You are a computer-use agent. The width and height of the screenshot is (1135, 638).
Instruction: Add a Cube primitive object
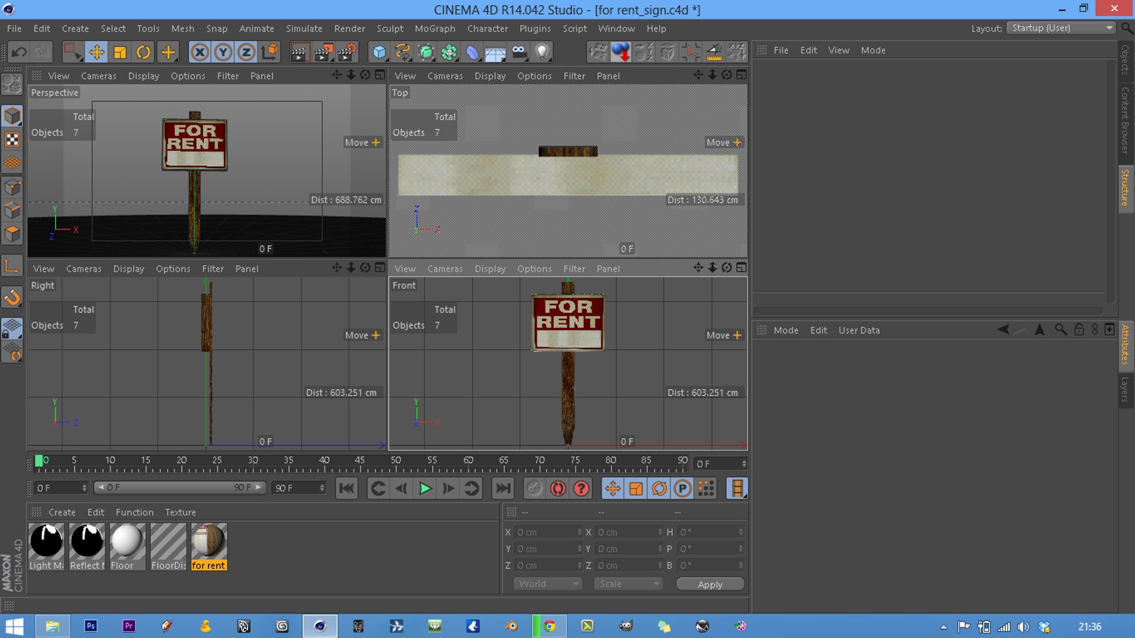[379, 52]
